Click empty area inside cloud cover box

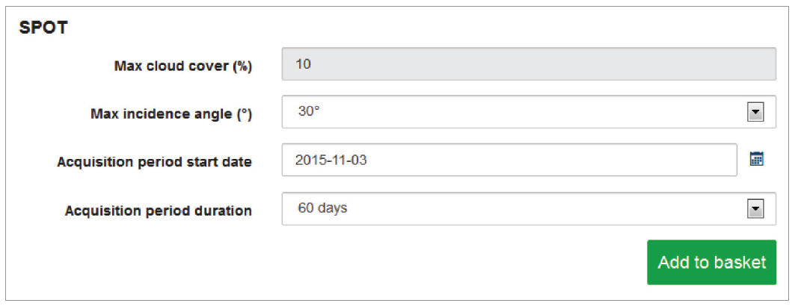[x=542, y=63]
